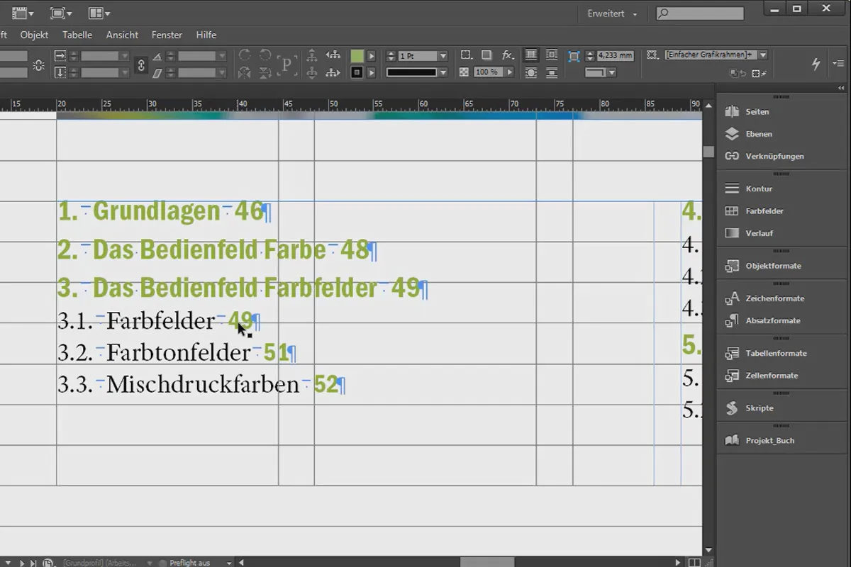The image size is (851, 567).
Task: Click the vertical scrollbar thumb
Action: (x=708, y=152)
